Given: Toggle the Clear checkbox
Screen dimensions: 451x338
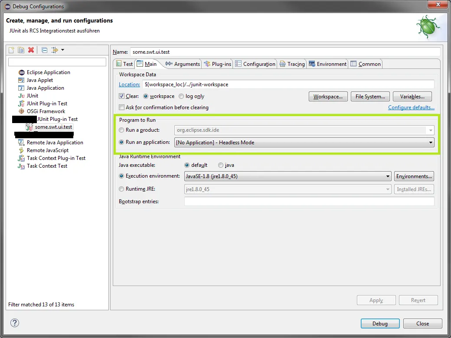Looking at the screenshot, I should 122,96.
